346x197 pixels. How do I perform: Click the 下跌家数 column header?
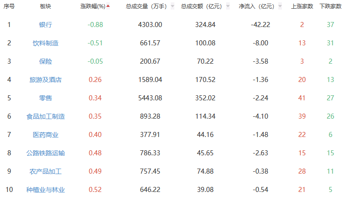click(x=330, y=6)
